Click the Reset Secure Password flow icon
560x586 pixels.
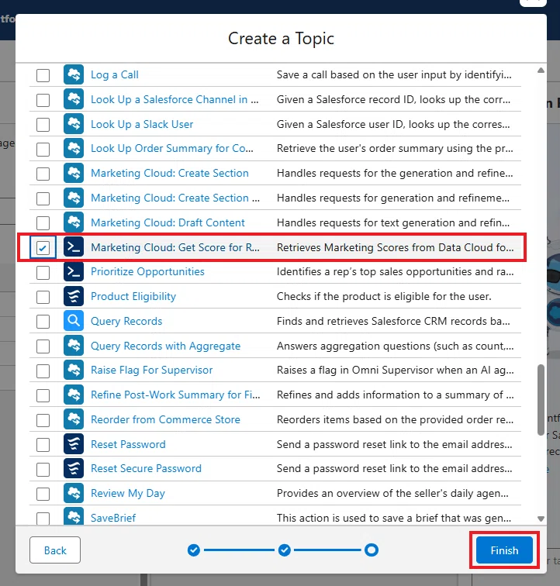coord(74,469)
